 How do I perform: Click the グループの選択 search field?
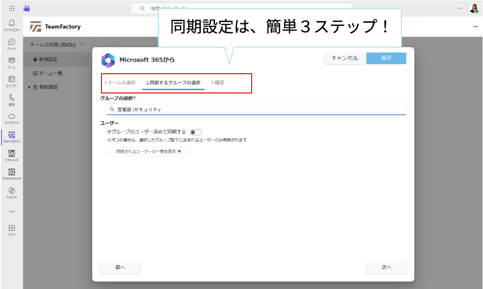pos(256,109)
